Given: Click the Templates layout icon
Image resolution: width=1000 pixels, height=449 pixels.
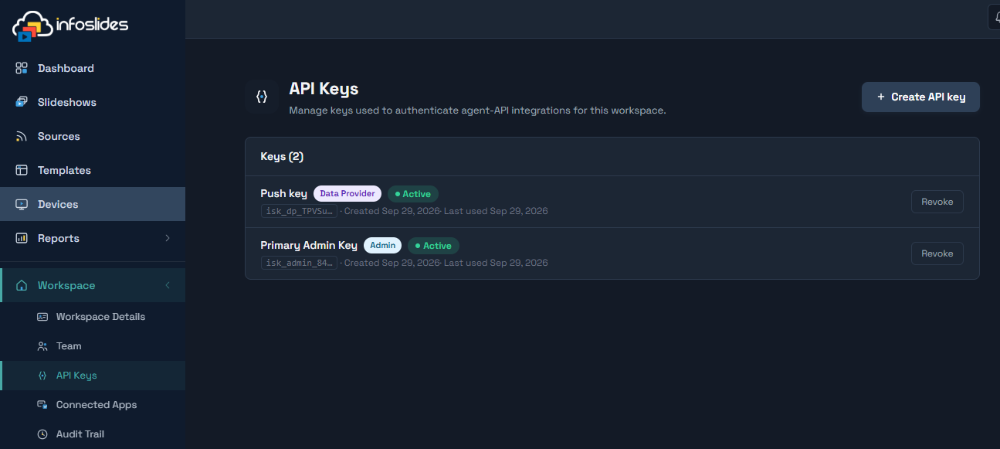Looking at the screenshot, I should pos(22,170).
